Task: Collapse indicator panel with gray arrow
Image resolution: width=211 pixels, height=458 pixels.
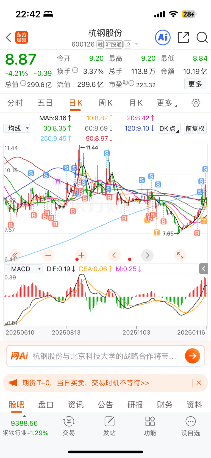Action: 203,269
